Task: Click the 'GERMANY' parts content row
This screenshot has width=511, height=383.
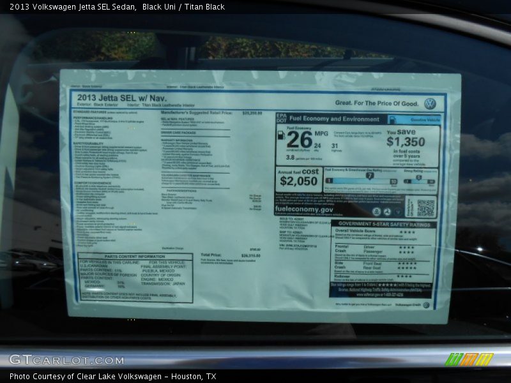Action: [x=105, y=286]
